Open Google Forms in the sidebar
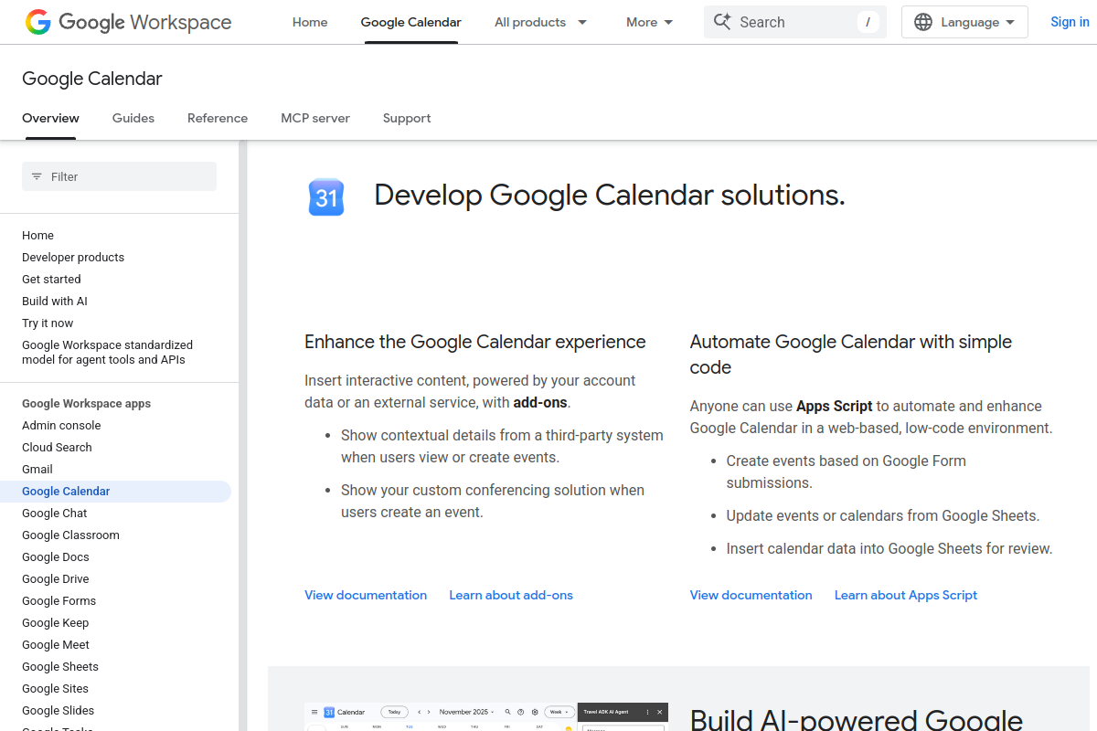 (x=59, y=600)
